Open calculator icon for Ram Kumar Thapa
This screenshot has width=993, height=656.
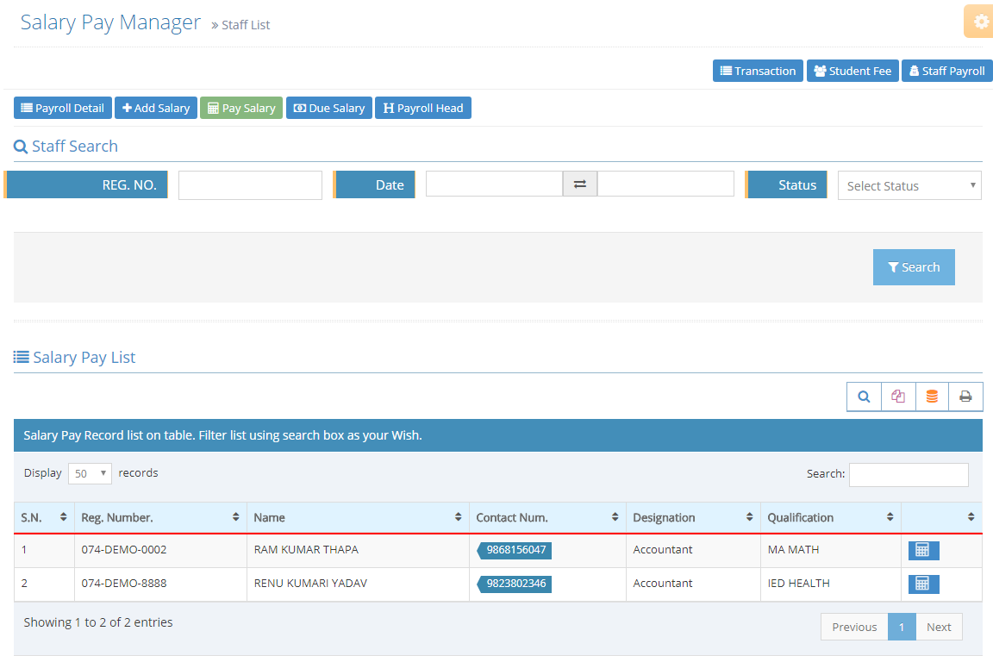click(x=922, y=550)
